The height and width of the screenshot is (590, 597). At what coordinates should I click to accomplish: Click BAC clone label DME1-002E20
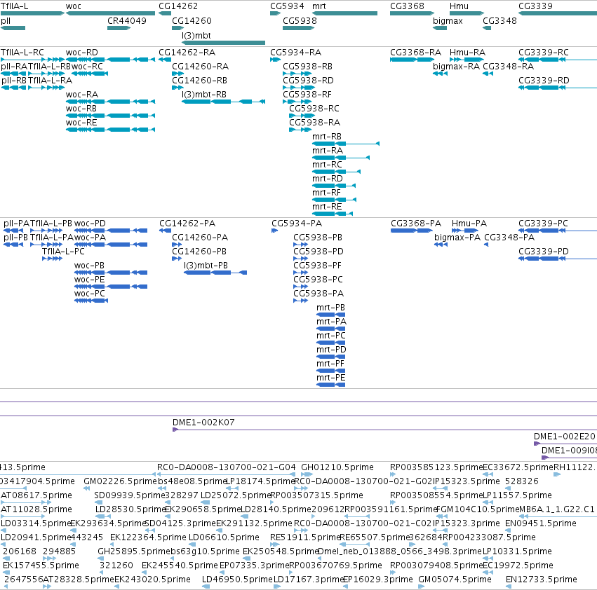coord(565,437)
